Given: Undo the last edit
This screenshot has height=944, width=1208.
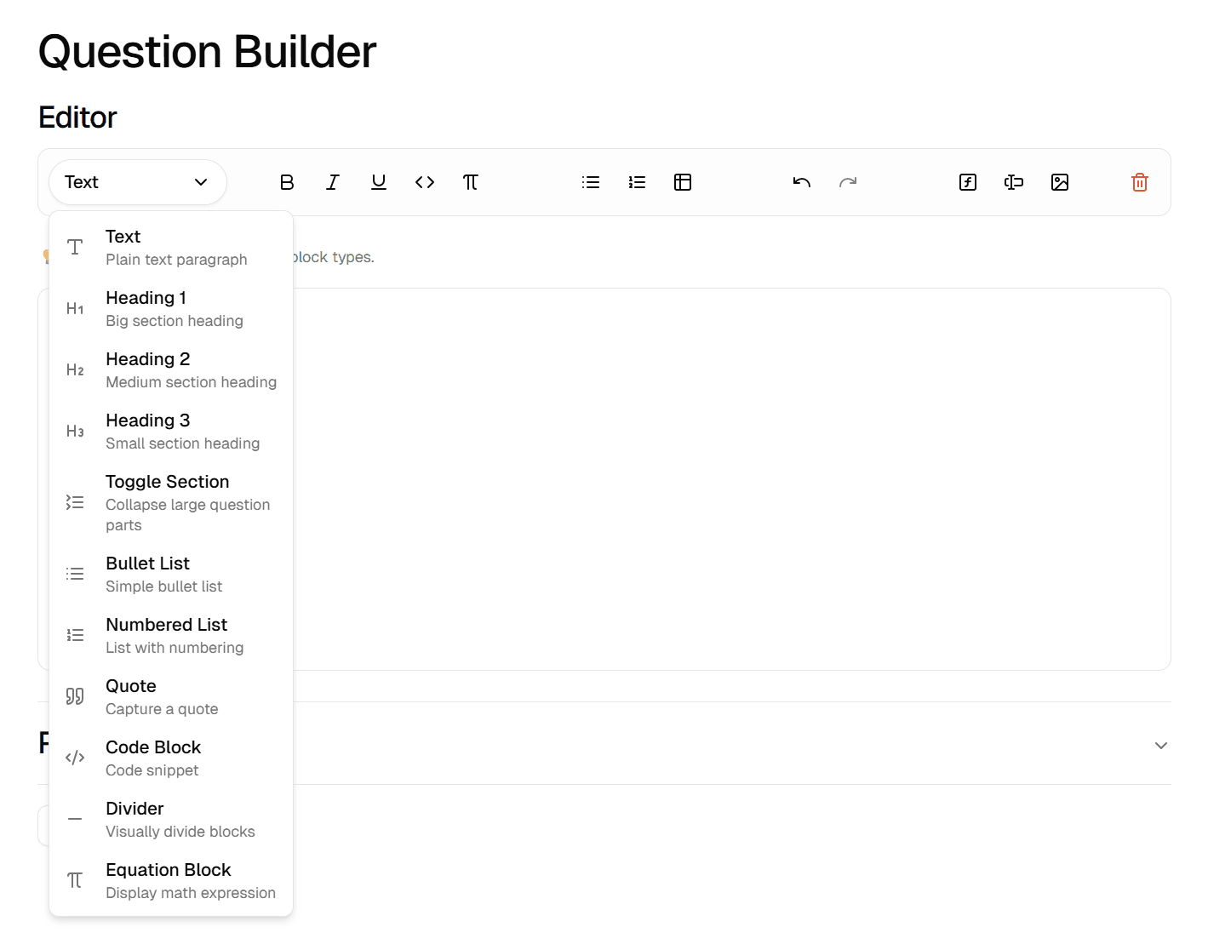Looking at the screenshot, I should pos(801,181).
